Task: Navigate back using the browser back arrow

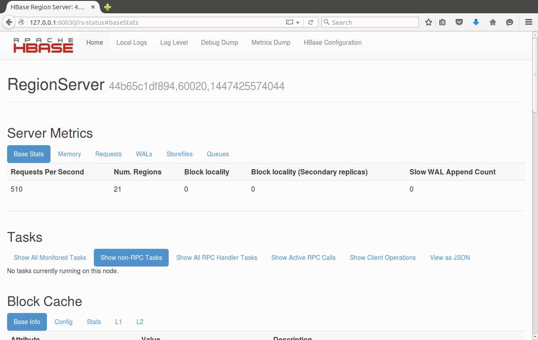Action: [x=9, y=22]
